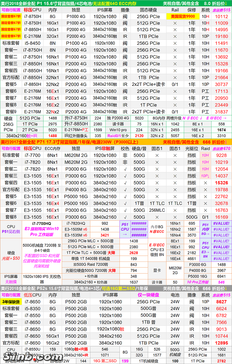Viewport: 232px width, 364px height.
Task: Select the 3年保缺货 row label
Action: [x=11, y=302]
